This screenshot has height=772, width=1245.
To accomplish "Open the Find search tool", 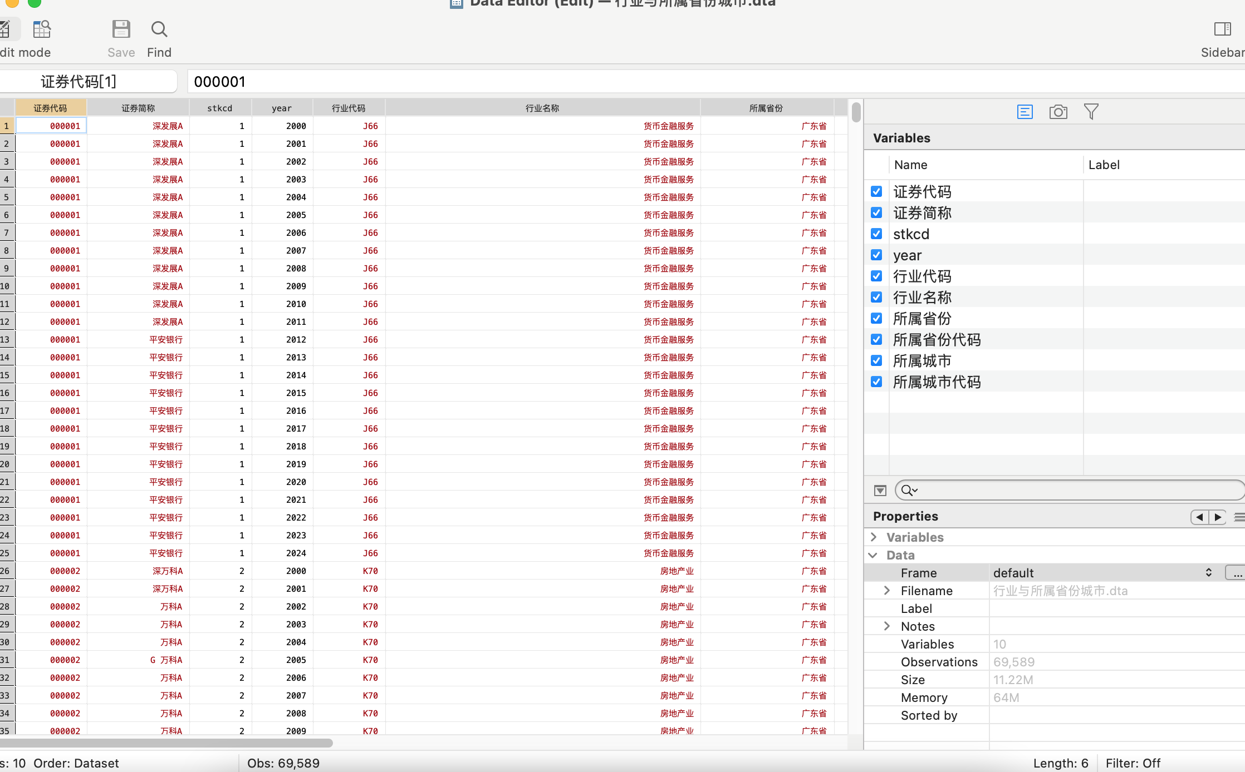I will 159,30.
